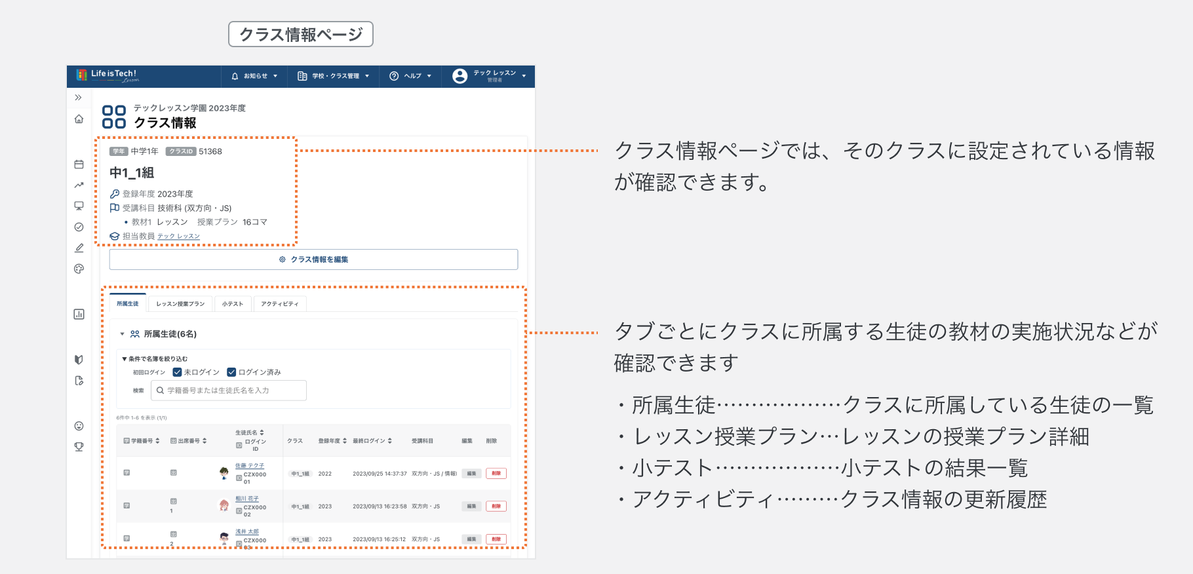
Task: Open the ヘルプ dropdown menu
Action: [411, 76]
